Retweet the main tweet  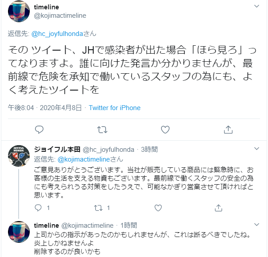tap(102, 130)
